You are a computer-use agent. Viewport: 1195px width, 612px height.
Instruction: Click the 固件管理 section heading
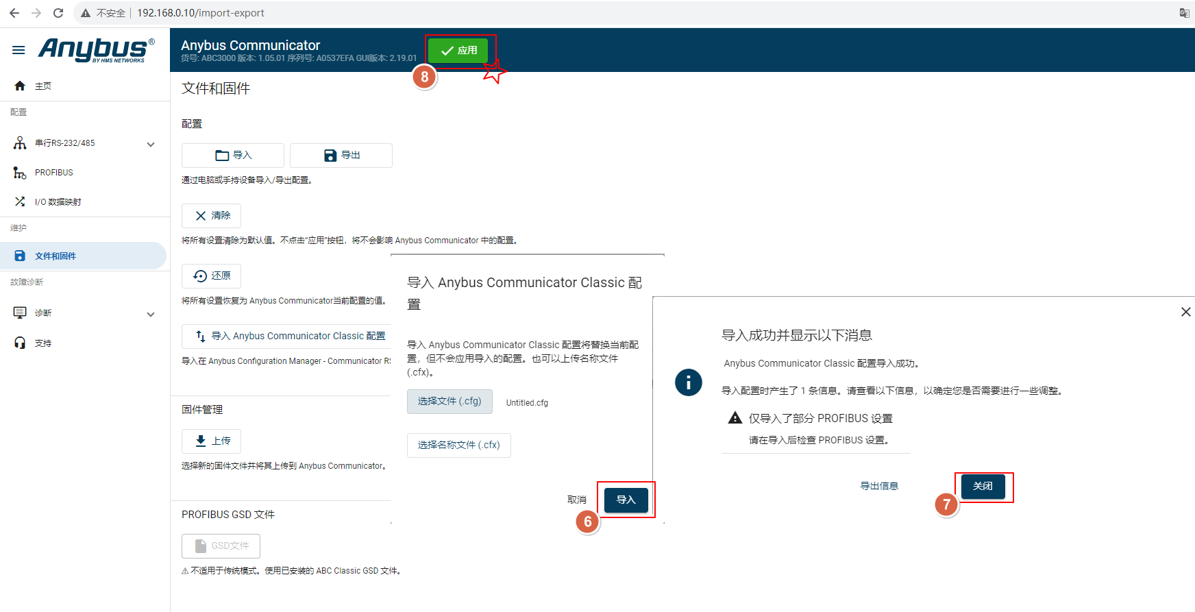click(x=202, y=410)
